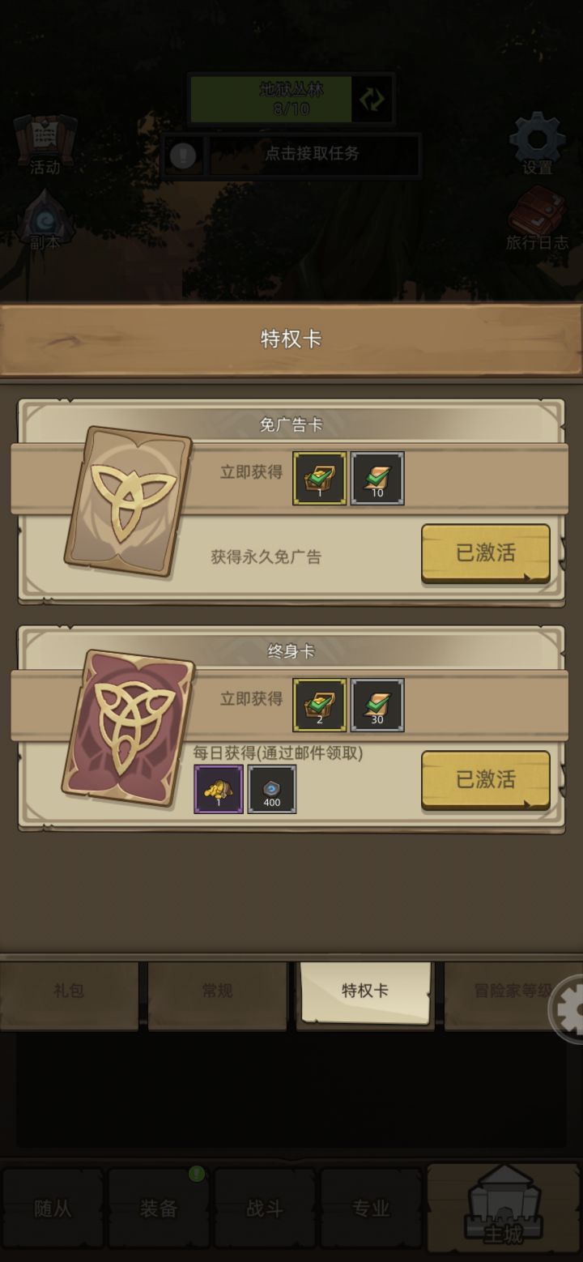Tap the 400 blue gem daily reward

point(272,789)
